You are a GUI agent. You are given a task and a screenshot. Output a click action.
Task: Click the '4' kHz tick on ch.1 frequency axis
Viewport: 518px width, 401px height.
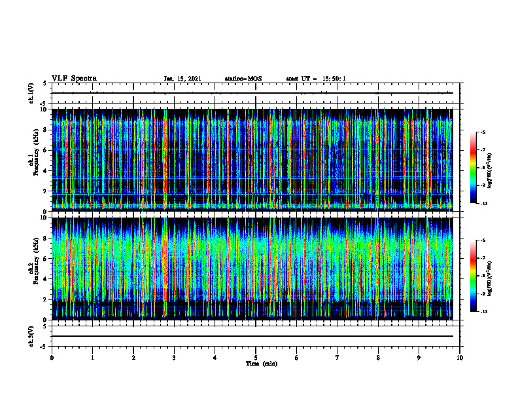pos(46,171)
